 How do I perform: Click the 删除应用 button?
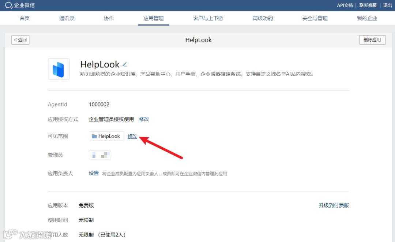tap(372, 40)
